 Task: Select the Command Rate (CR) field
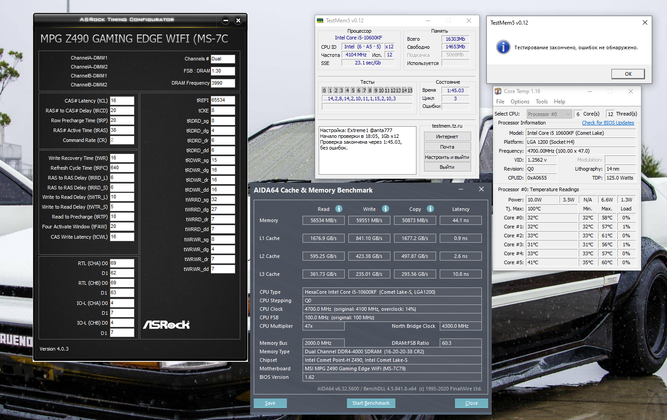(122, 140)
